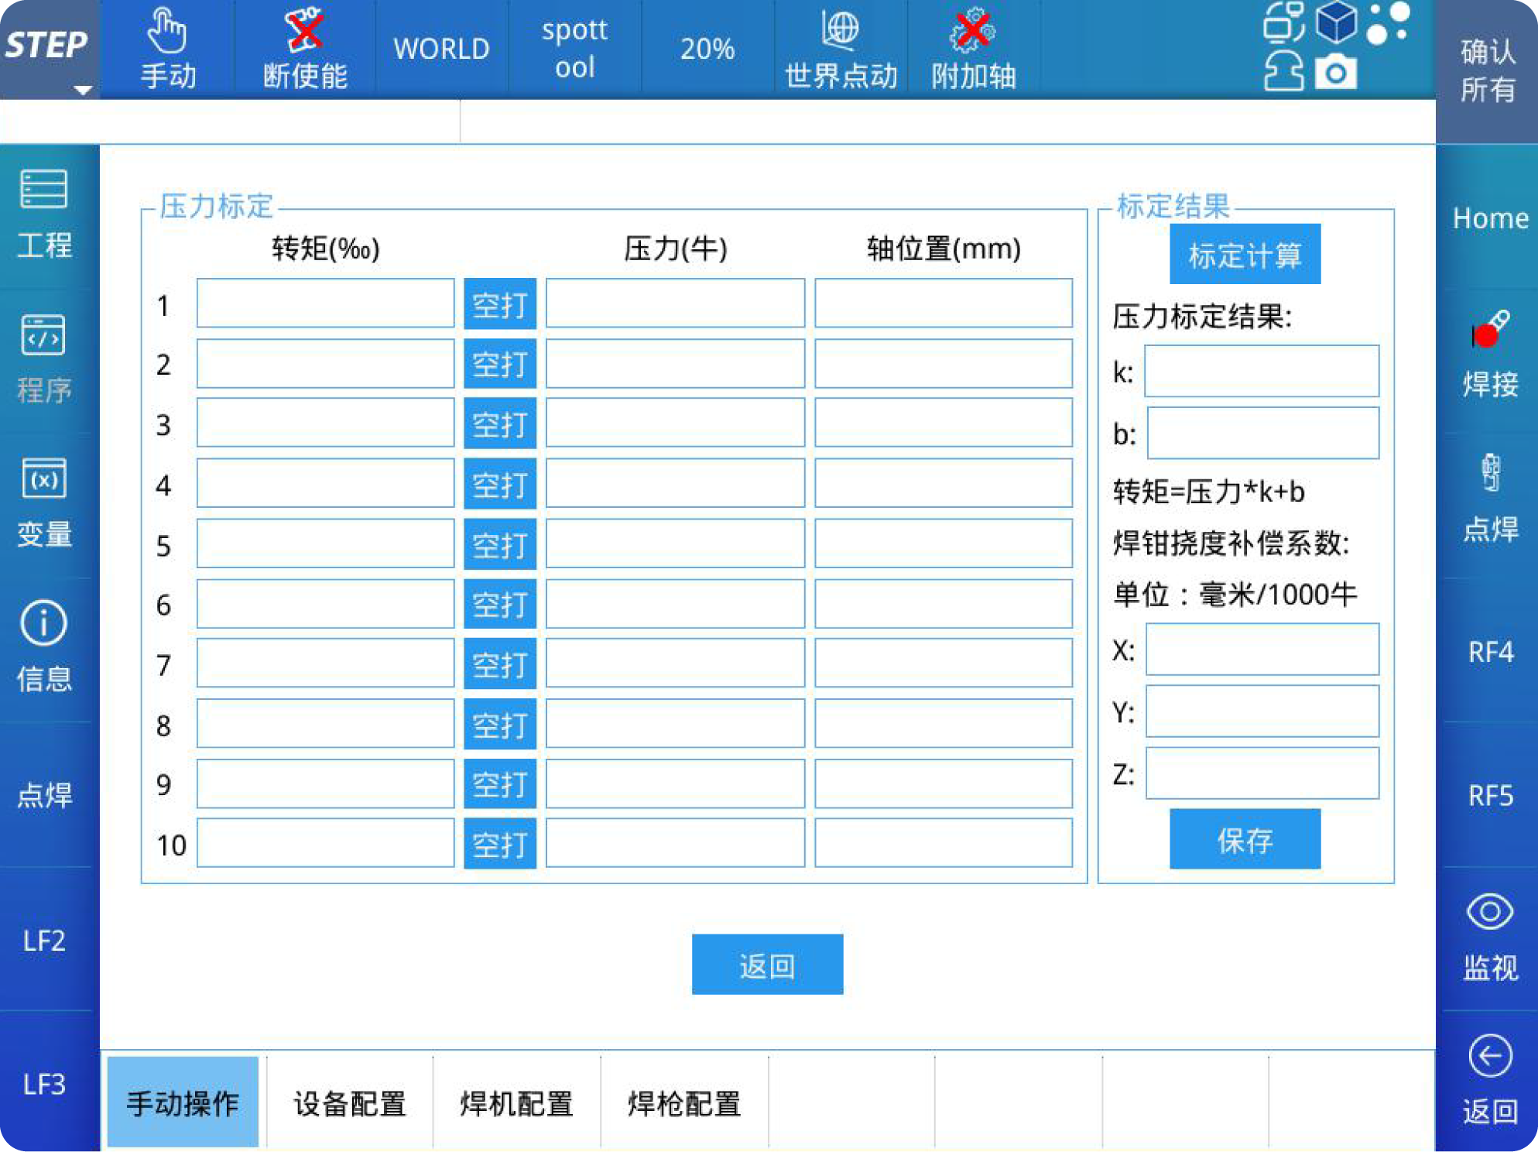Select the Z compensation field
Image resolution: width=1538 pixels, height=1152 pixels.
point(1263,773)
